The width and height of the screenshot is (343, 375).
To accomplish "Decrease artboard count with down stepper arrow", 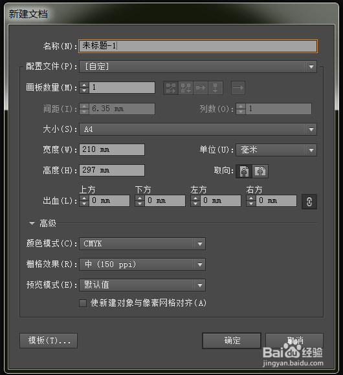I will point(84,91).
